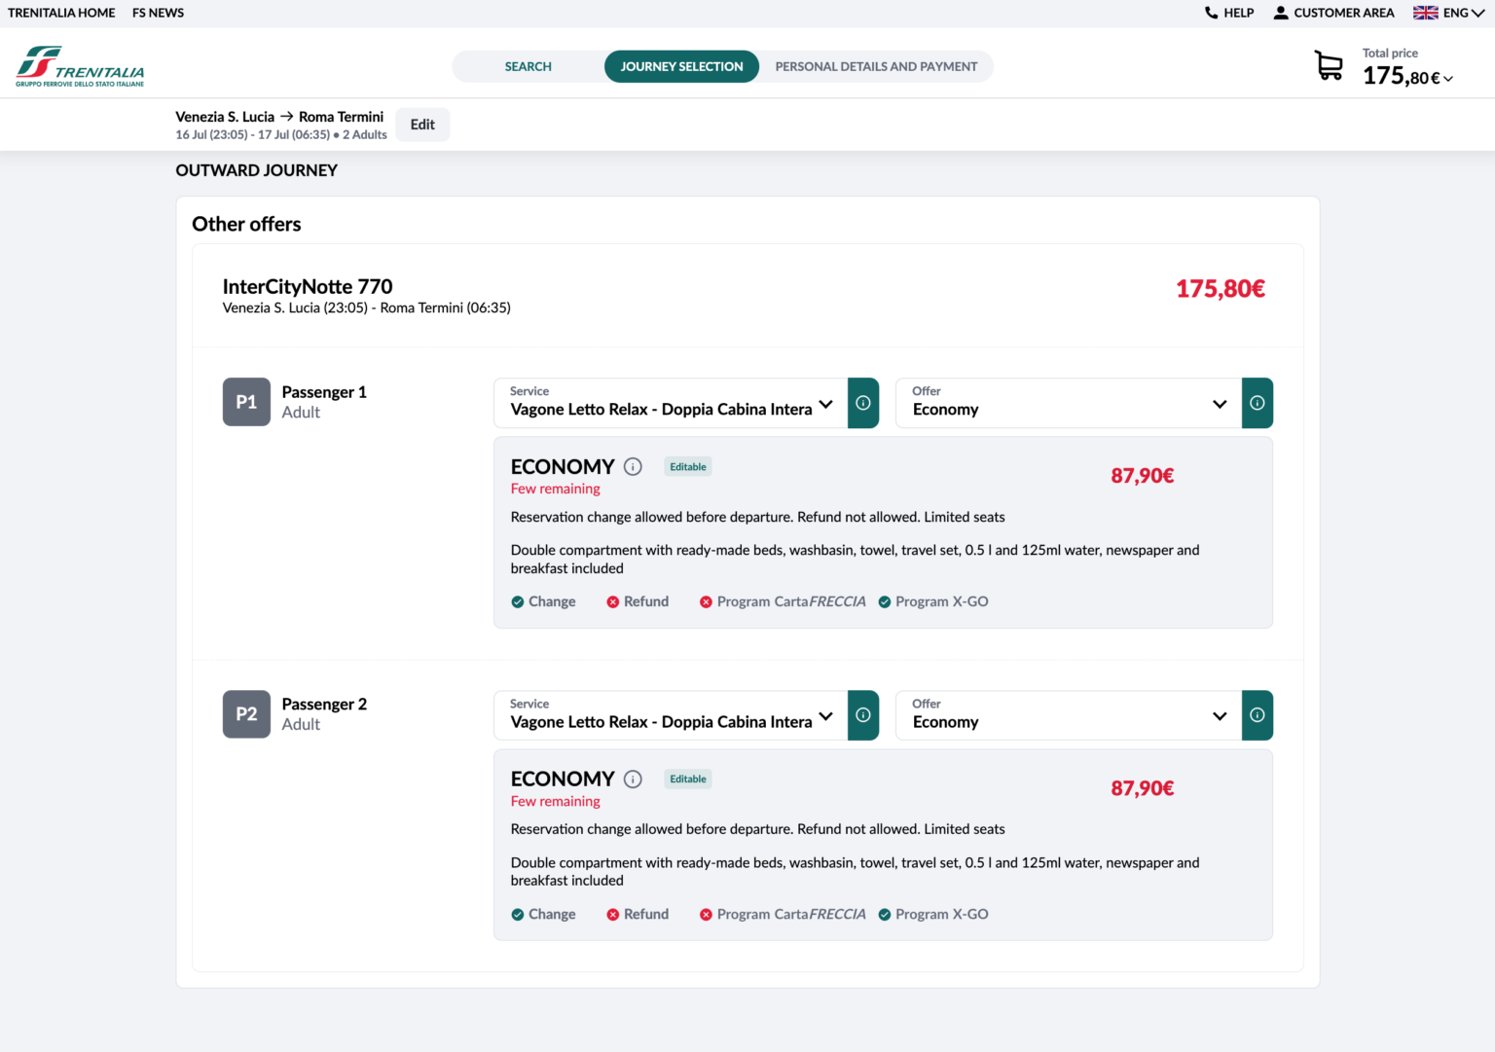
Task: Click Passenger 2 Refund cross icon
Action: tap(613, 914)
